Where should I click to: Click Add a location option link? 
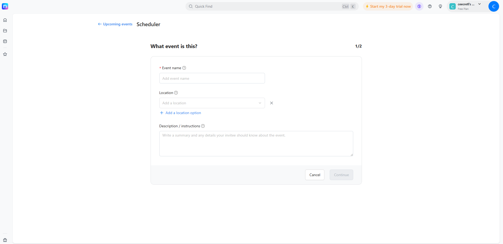pyautogui.click(x=180, y=113)
